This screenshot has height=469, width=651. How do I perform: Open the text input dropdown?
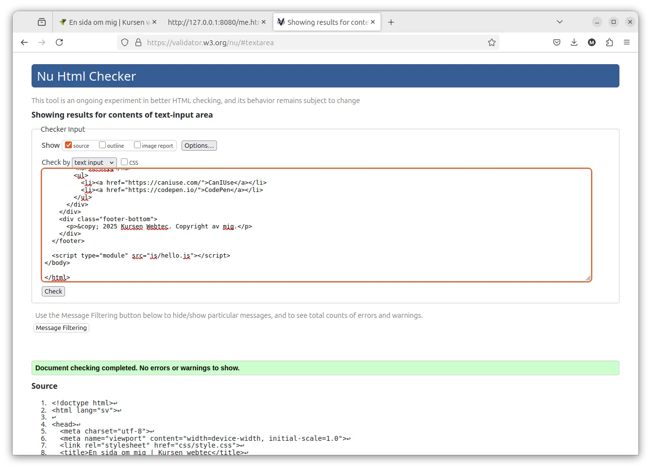coord(94,162)
